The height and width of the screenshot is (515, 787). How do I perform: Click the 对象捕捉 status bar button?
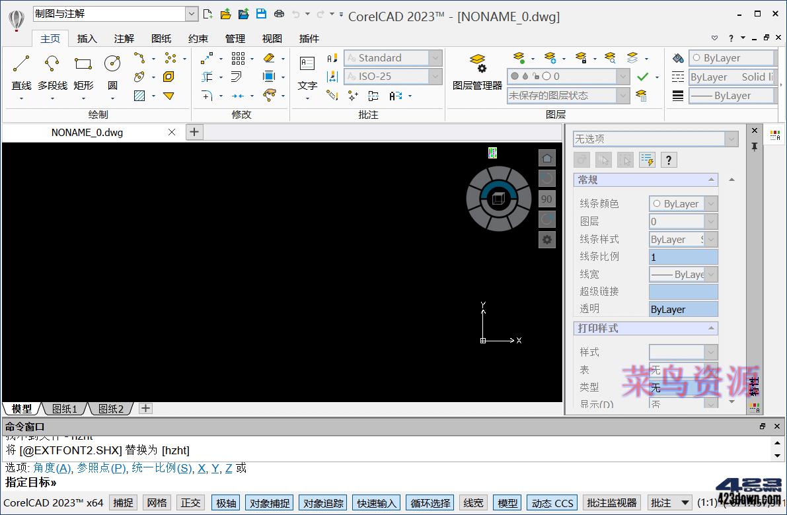click(269, 502)
